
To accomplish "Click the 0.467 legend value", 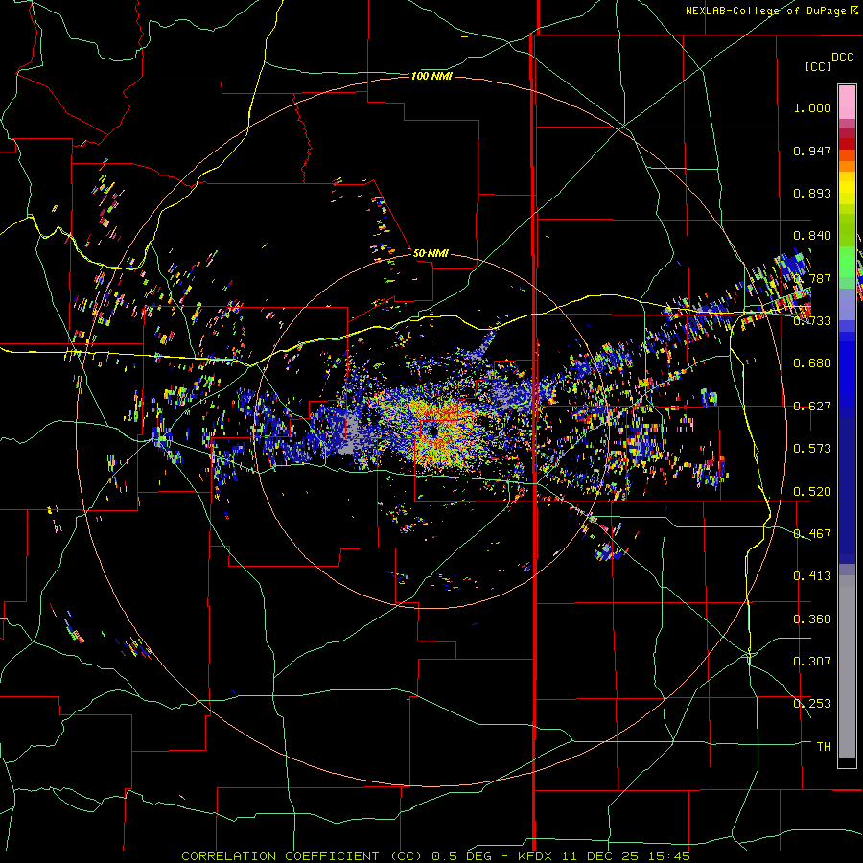I will 812,534.
